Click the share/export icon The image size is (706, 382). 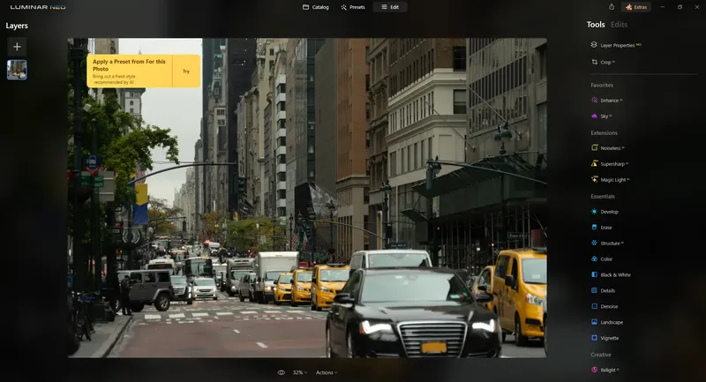coord(612,7)
